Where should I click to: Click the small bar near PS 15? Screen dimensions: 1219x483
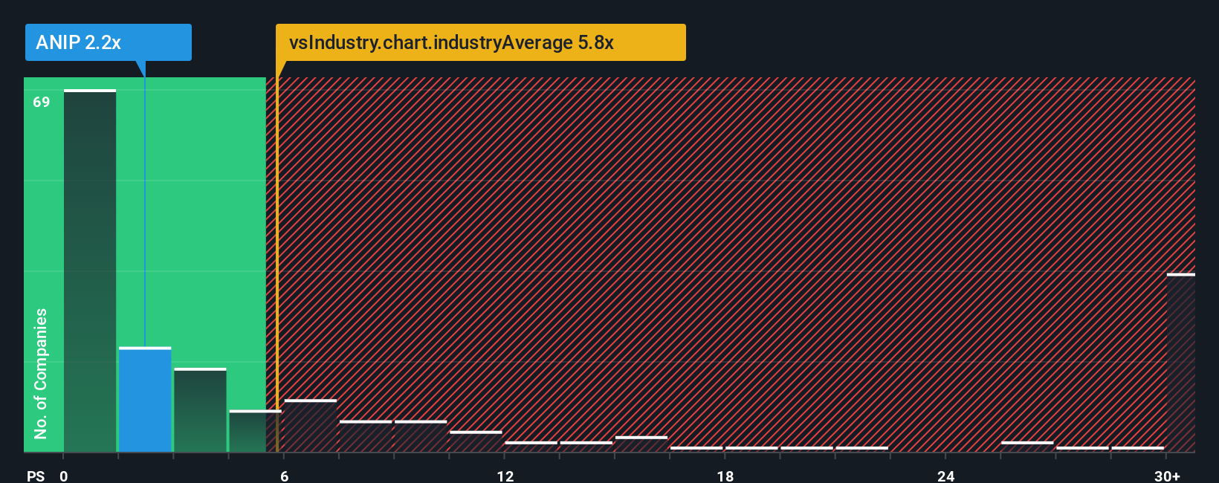pyautogui.click(x=641, y=444)
